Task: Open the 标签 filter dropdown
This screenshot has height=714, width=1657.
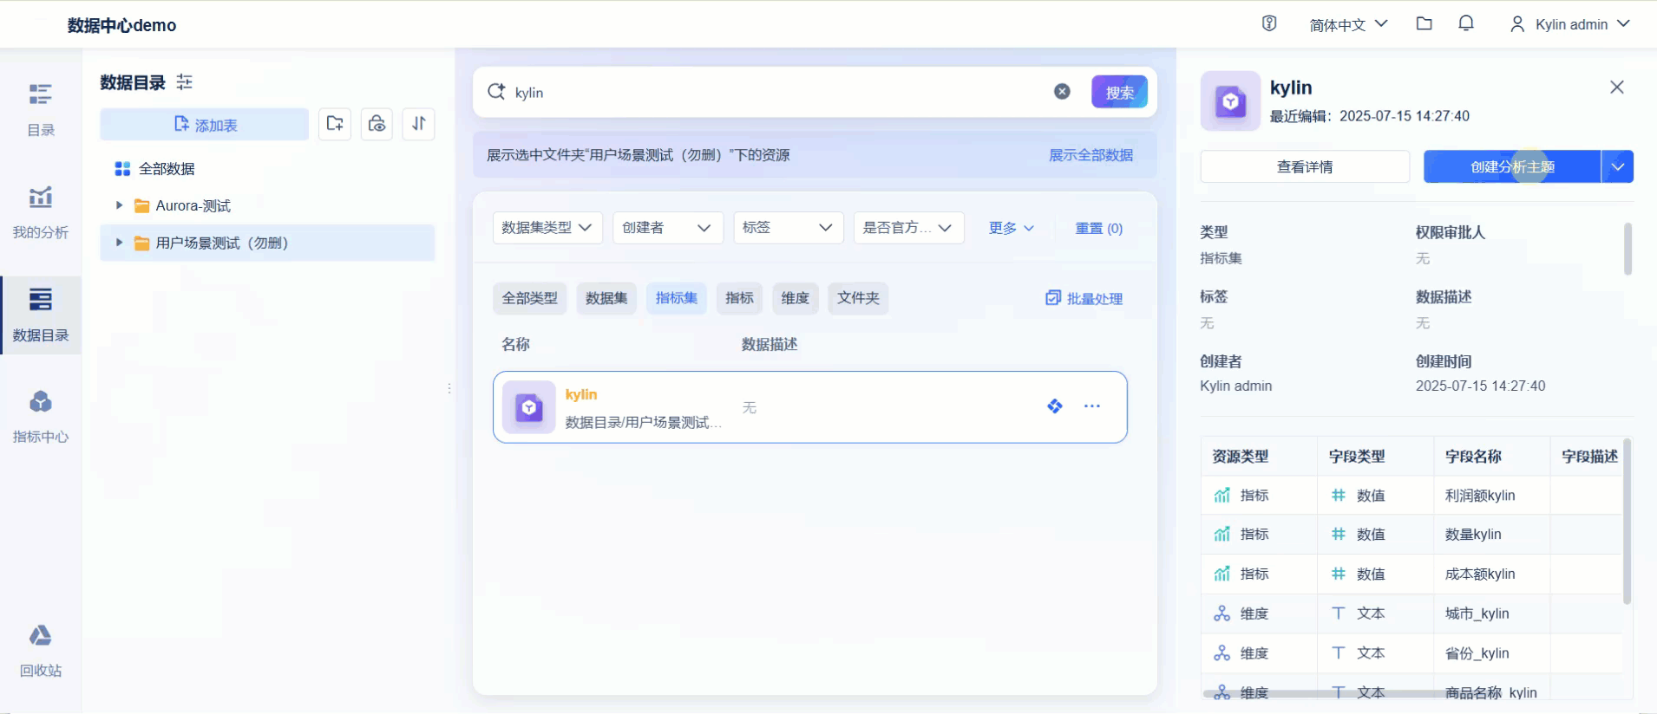Action: (x=789, y=228)
